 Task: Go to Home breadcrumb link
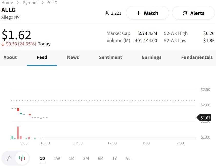pos(7,3)
